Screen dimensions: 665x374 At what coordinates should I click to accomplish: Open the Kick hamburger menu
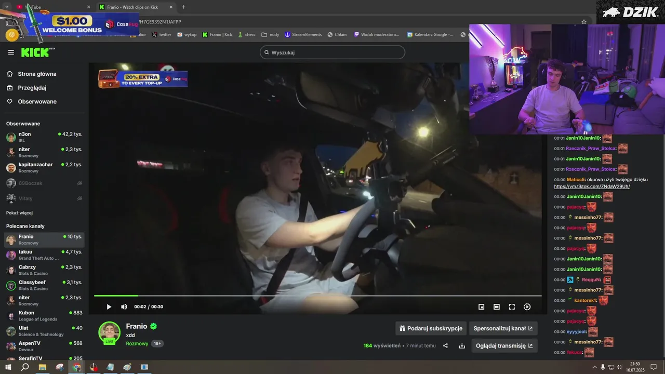[11, 52]
